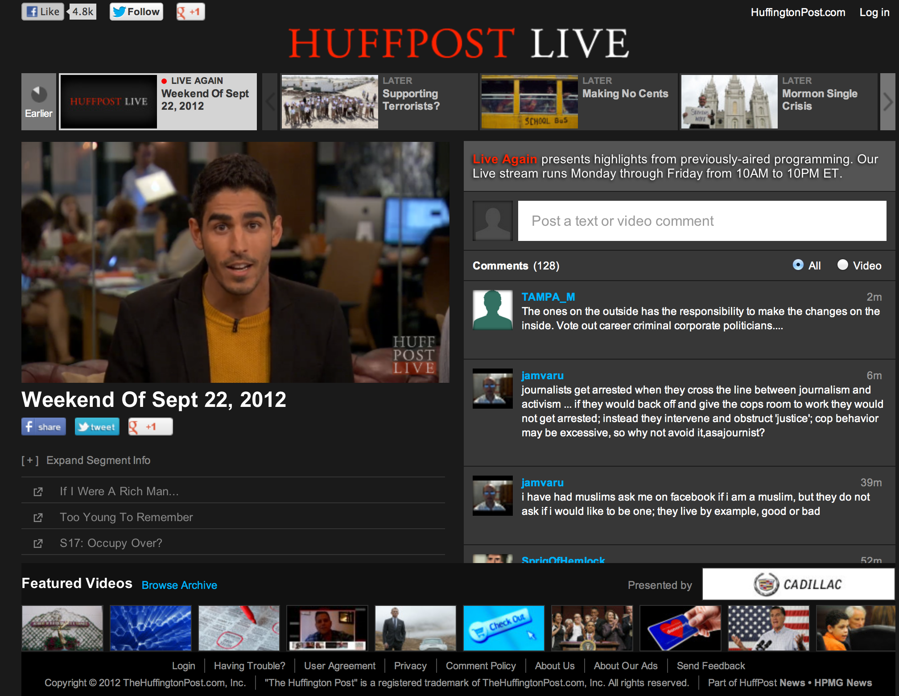Screen dimensions: 899x696
Task: Open featured video with man in suit and car
Action: tap(416, 628)
